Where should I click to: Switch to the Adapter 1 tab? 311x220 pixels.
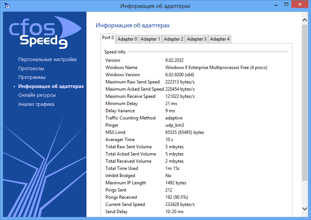click(150, 39)
